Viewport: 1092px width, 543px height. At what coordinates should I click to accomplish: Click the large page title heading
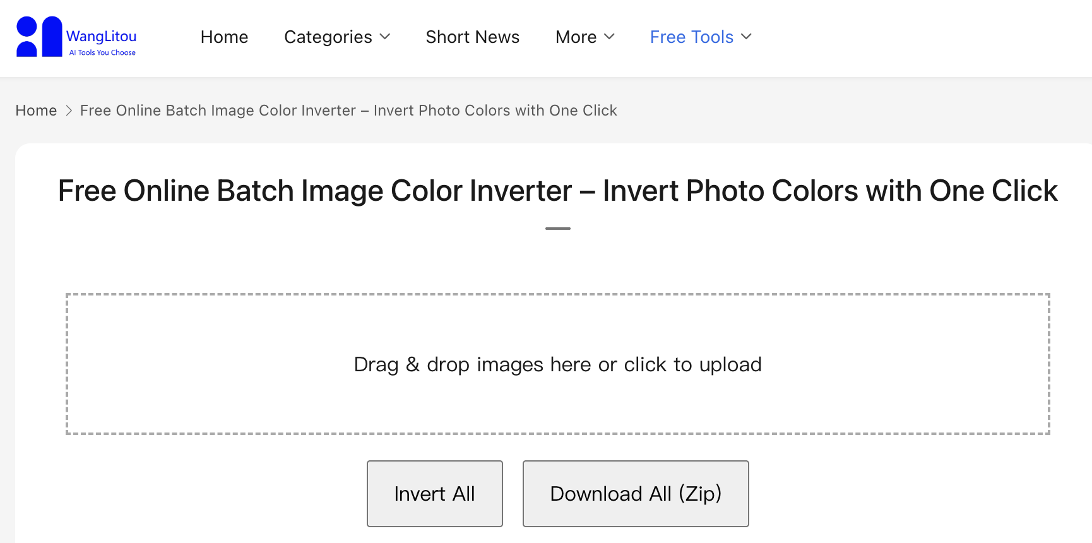click(558, 191)
